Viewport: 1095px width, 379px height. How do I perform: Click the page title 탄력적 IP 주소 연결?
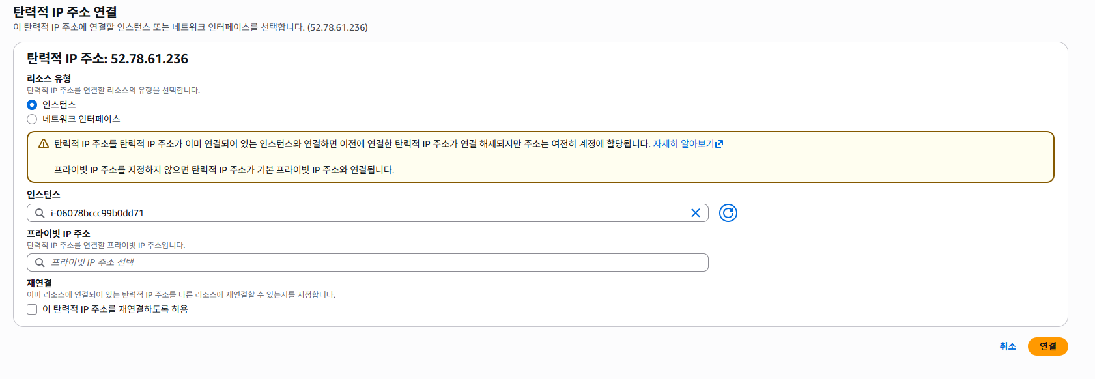[x=65, y=12]
